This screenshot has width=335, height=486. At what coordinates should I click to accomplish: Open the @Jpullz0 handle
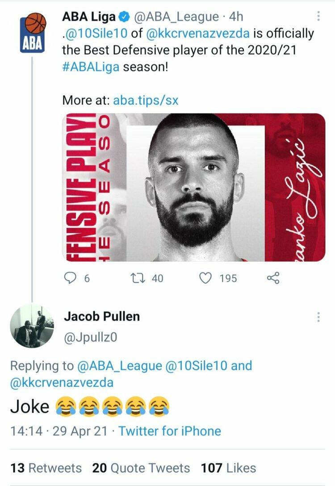[91, 338]
